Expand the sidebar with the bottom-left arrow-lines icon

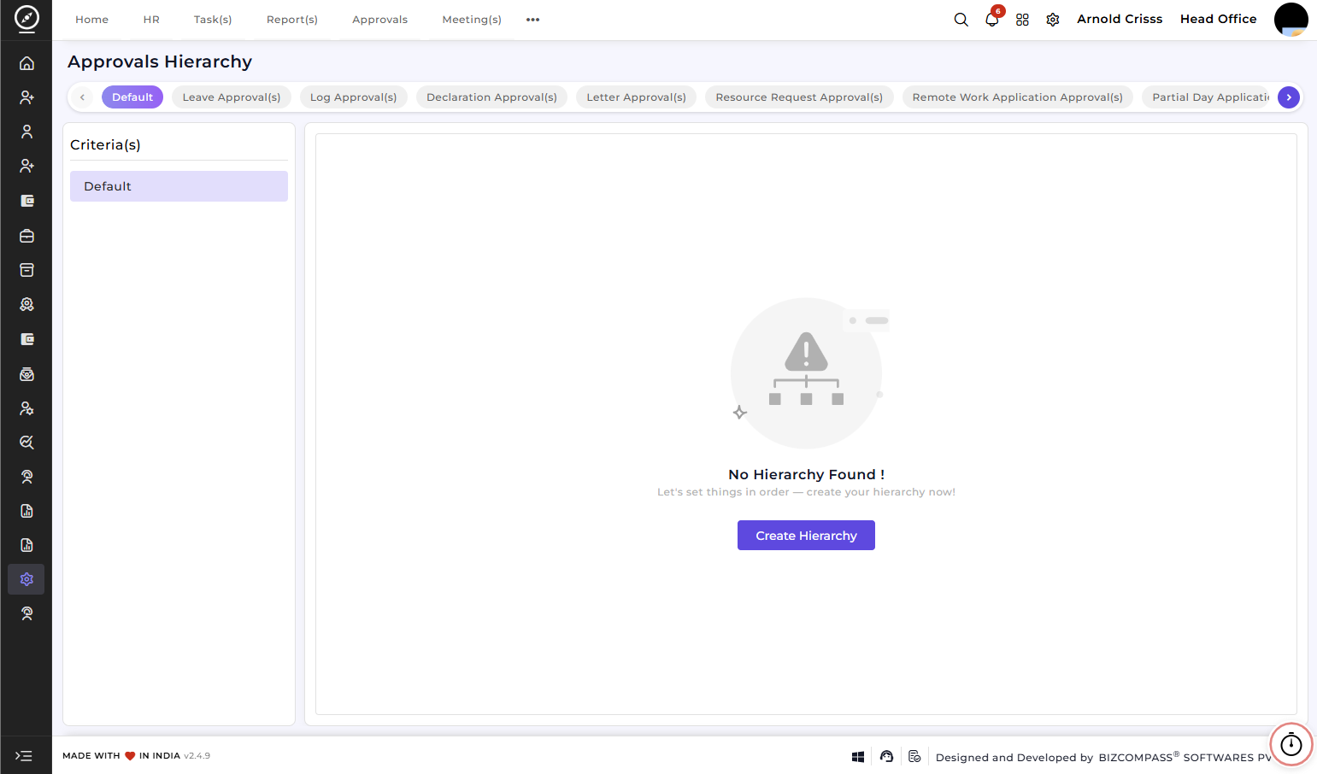[x=24, y=756]
